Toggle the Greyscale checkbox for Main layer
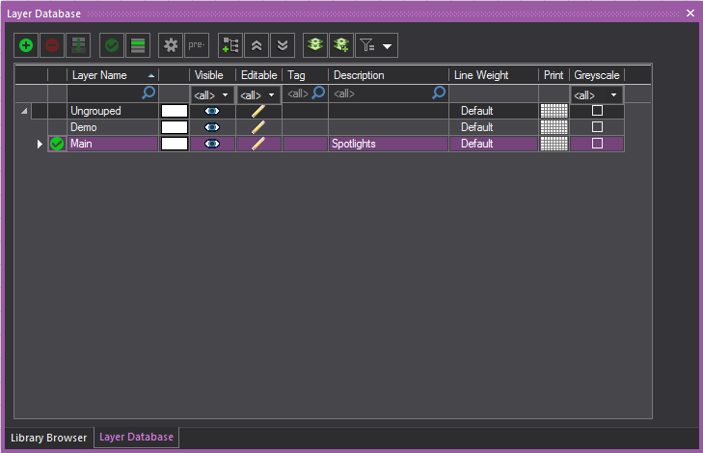This screenshot has width=703, height=453. (x=597, y=144)
